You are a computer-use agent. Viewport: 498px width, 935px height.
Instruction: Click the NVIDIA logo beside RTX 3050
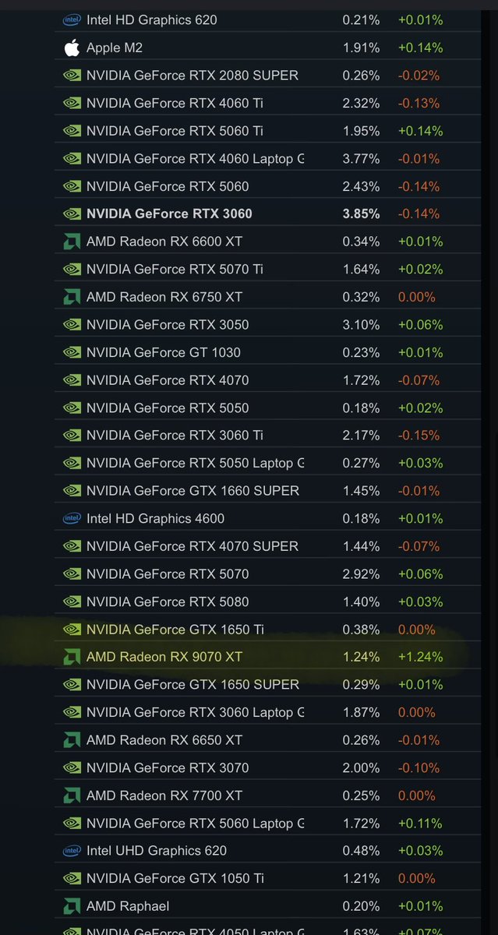72,325
